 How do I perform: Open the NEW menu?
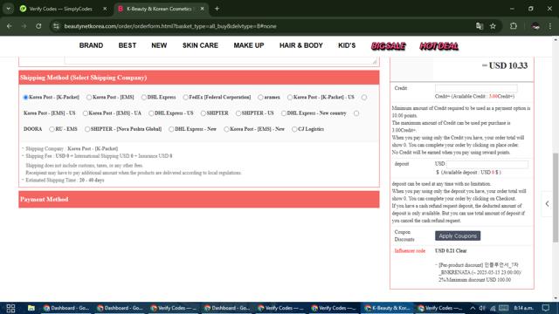tap(159, 45)
